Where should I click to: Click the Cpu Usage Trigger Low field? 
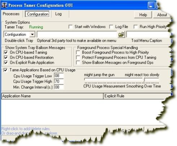click(59, 76)
